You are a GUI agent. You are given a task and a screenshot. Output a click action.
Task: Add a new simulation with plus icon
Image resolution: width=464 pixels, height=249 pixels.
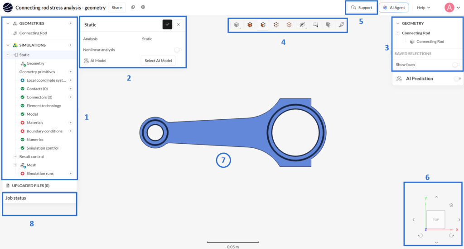tap(71, 45)
